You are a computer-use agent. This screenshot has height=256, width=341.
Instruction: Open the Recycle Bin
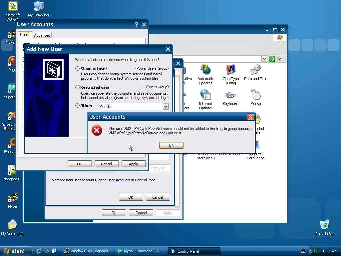click(x=324, y=228)
